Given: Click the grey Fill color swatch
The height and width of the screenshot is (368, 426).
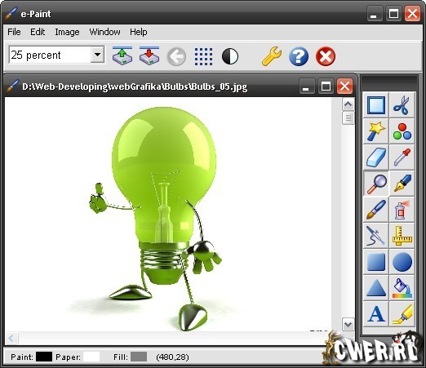Looking at the screenshot, I should [x=139, y=357].
